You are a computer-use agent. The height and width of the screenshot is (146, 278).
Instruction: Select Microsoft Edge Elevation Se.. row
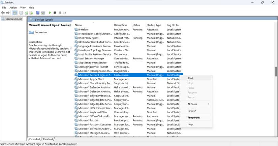[127, 96]
